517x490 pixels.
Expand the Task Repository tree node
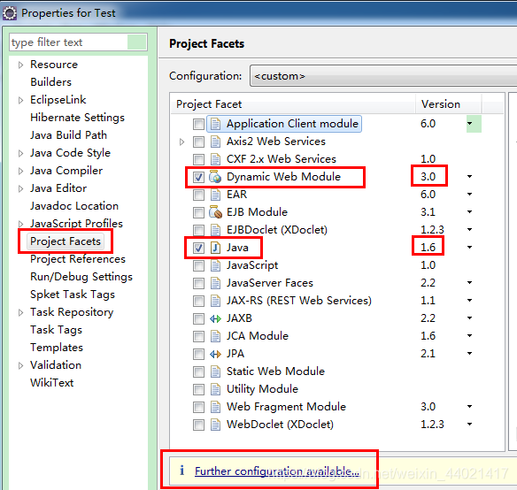(x=20, y=312)
